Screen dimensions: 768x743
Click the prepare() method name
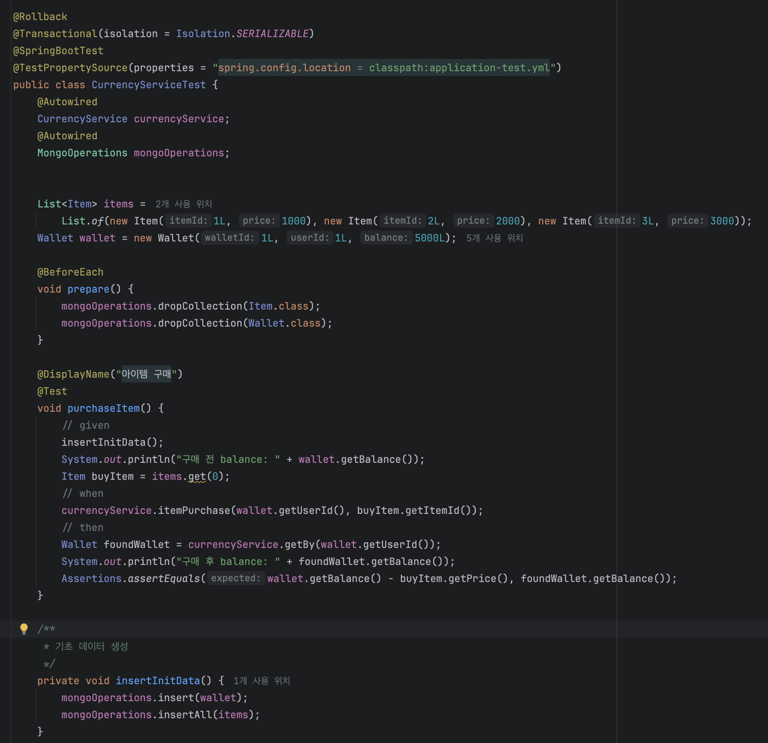88,289
